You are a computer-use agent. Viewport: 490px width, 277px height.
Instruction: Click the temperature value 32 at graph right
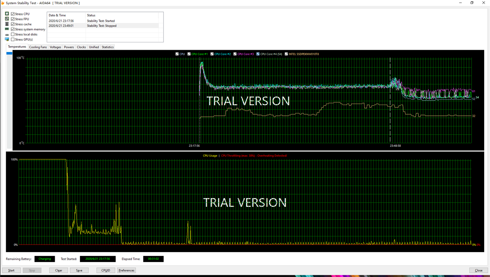[474, 116]
